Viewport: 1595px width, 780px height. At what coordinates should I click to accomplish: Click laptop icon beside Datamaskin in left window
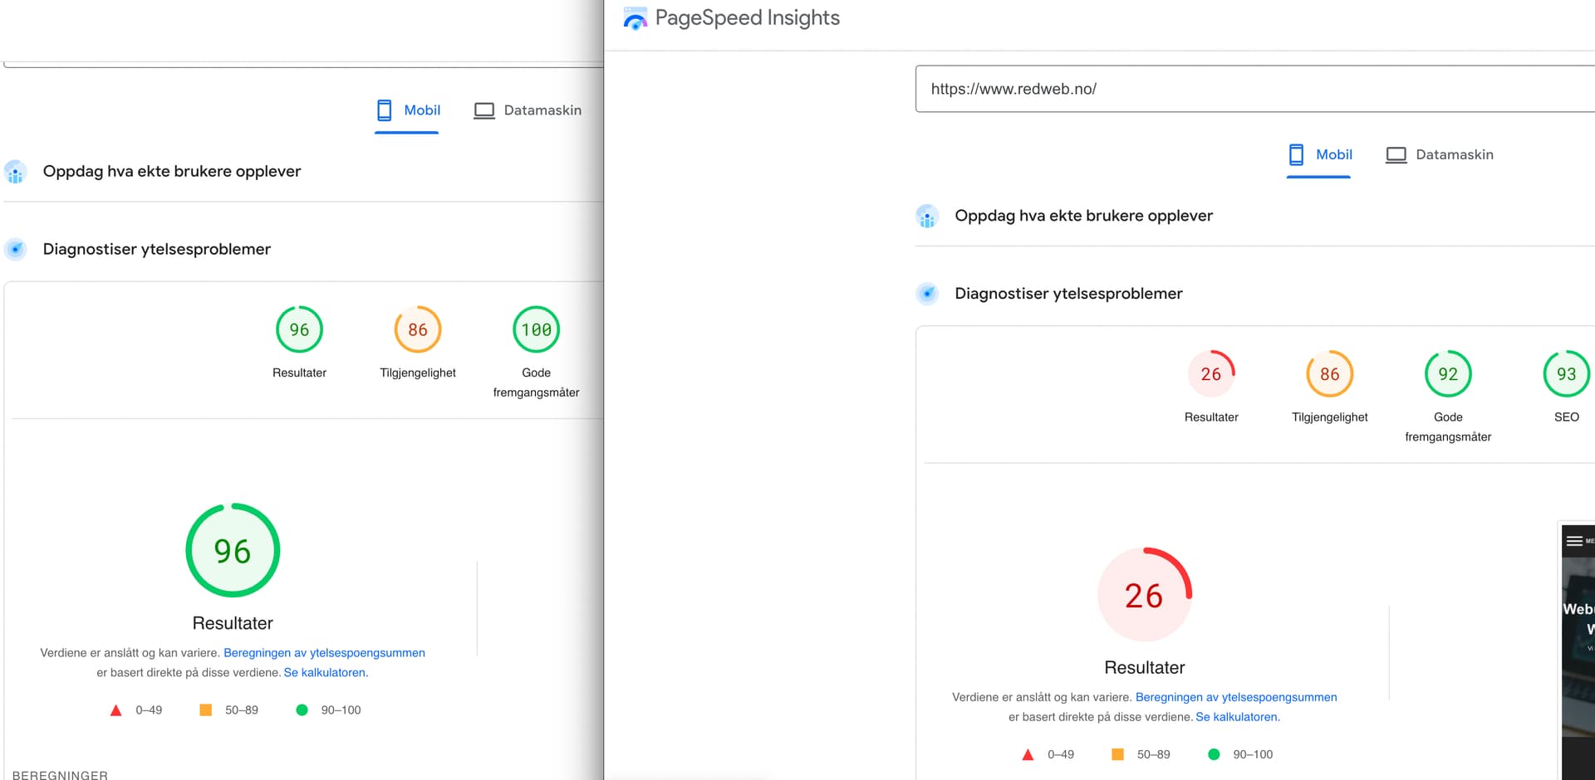[x=484, y=111]
